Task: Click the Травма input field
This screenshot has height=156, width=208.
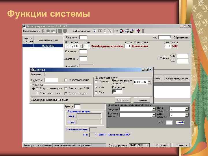Action: (77, 106)
